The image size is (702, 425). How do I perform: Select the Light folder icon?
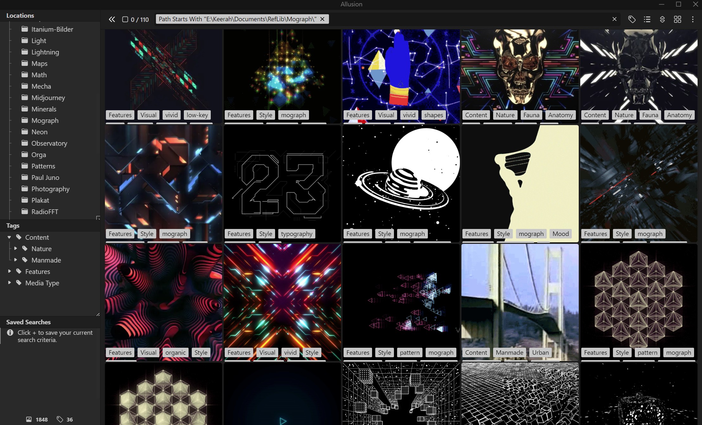[25, 40]
